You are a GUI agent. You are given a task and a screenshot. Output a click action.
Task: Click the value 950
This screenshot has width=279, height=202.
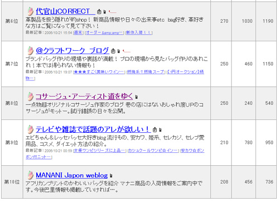(270, 143)
